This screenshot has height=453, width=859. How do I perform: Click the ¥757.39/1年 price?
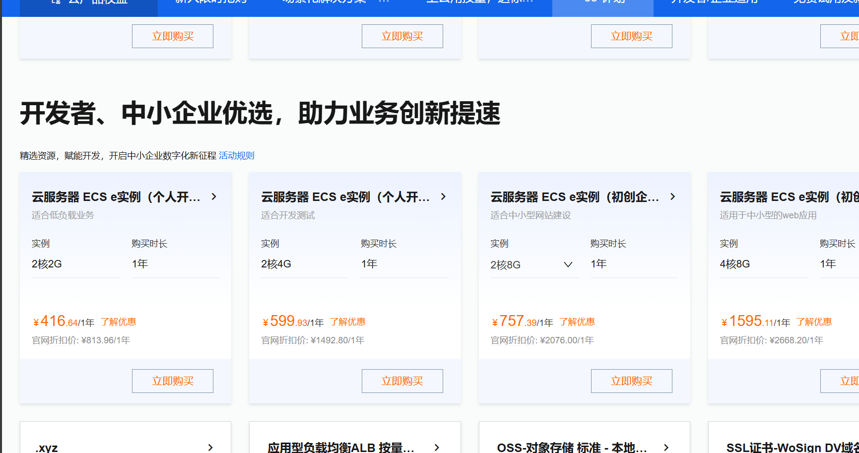coord(522,322)
